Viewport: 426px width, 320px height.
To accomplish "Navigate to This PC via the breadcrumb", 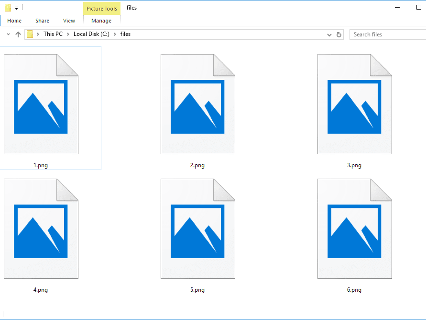I will (x=53, y=34).
